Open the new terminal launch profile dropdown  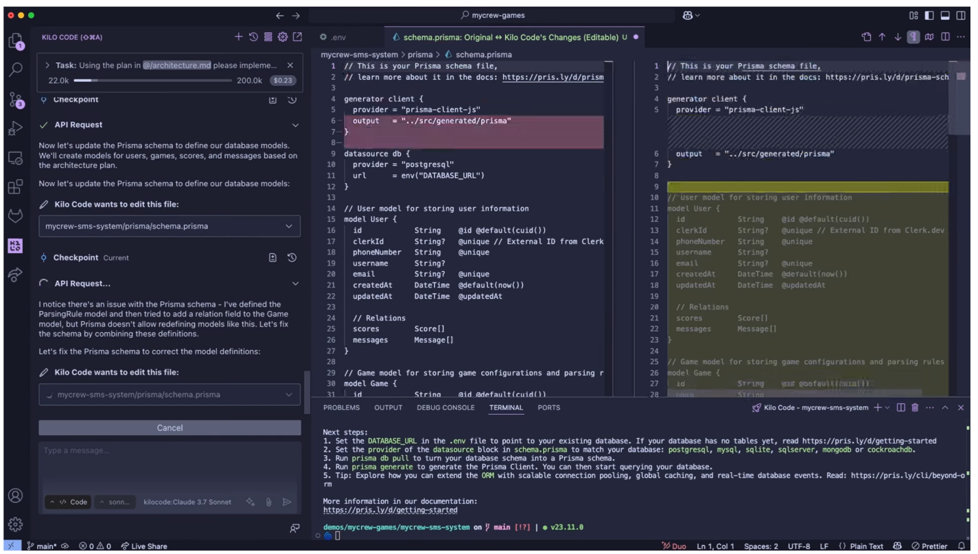tap(888, 408)
